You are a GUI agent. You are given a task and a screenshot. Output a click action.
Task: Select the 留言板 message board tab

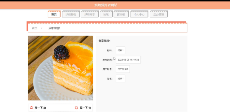pyautogui.click(x=121, y=14)
